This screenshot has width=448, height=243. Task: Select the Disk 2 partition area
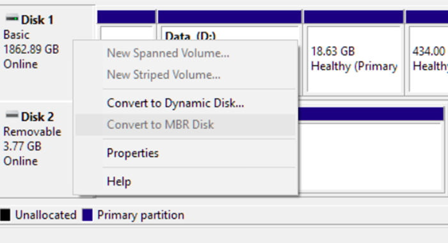371,150
